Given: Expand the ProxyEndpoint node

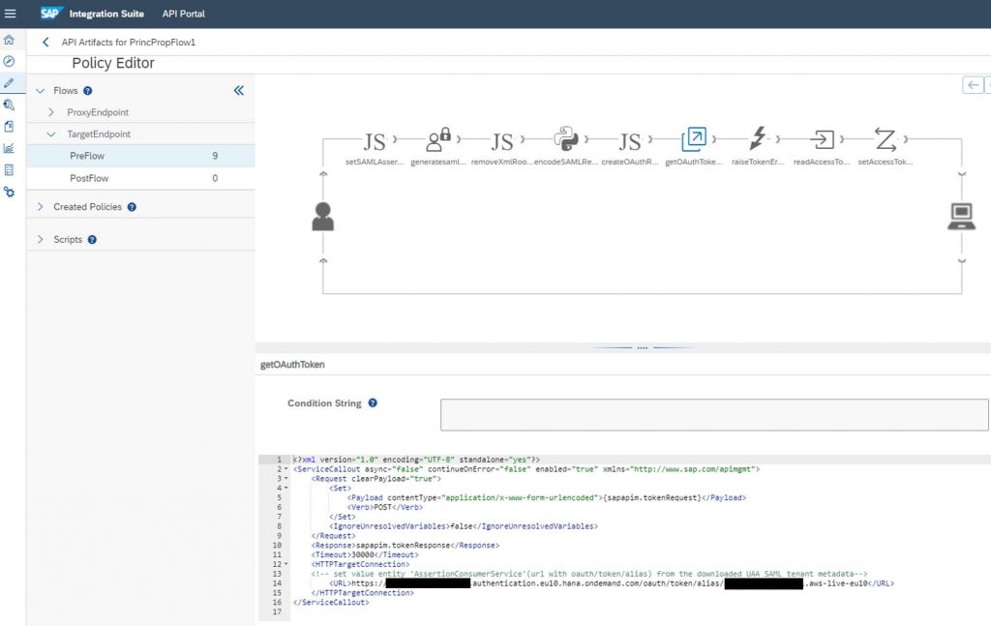Looking at the screenshot, I should (51, 112).
